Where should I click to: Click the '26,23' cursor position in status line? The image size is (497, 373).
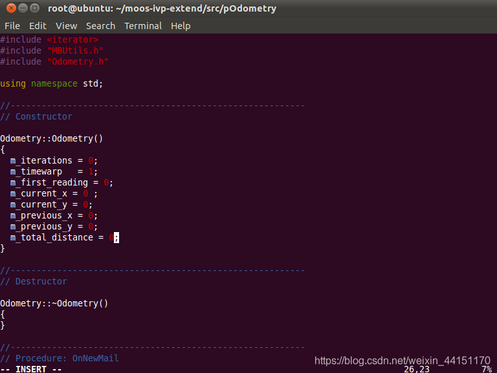click(x=417, y=369)
